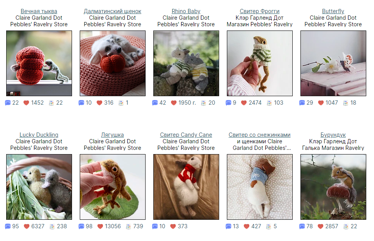Click comments icon under Вечная тыква
Viewport: 374px width, 241px height.
[x=8, y=103]
